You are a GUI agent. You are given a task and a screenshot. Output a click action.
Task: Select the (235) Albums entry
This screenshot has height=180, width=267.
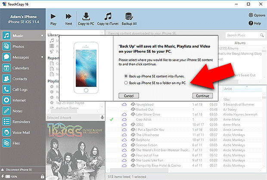click(x=229, y=48)
